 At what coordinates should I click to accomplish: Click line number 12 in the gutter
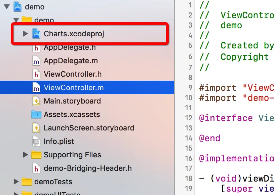pyautogui.click(x=189, y=118)
